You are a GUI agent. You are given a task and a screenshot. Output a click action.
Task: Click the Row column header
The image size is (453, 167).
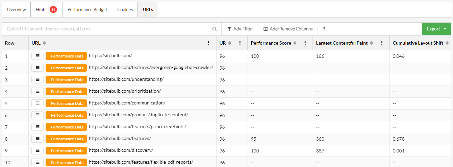click(15, 43)
